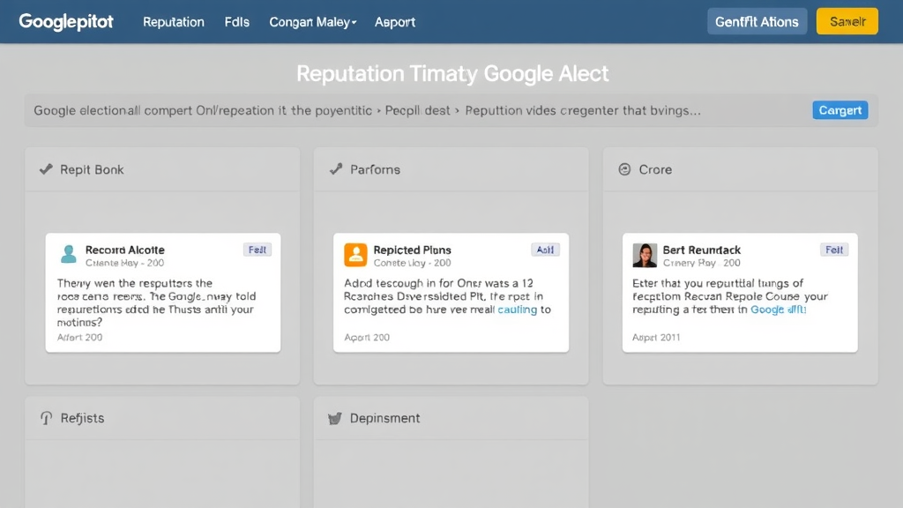Click the bird icon beside Depinsment
This screenshot has width=903, height=508.
tap(335, 418)
